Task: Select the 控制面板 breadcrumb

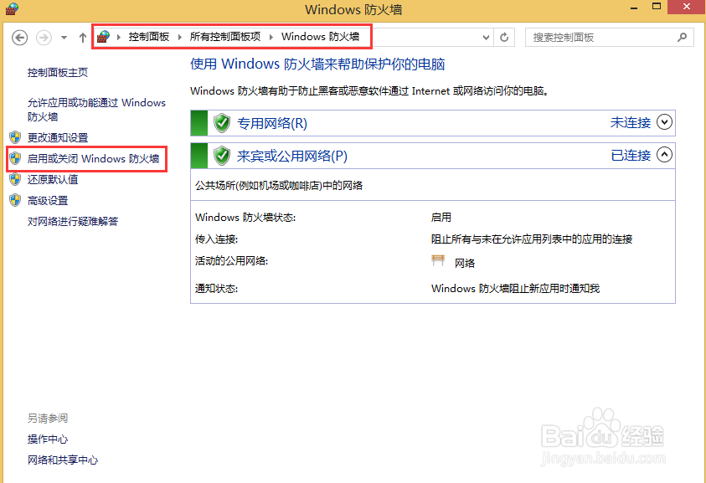Action: coord(148,37)
